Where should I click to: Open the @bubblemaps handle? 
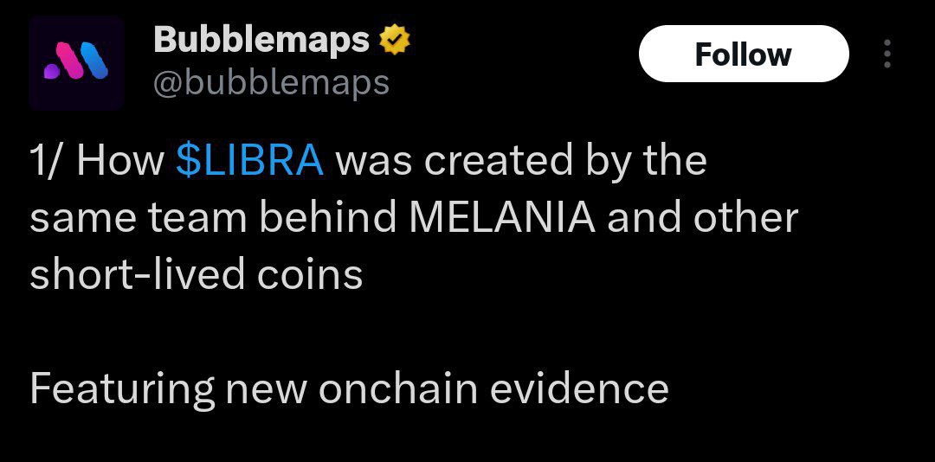click(x=271, y=82)
